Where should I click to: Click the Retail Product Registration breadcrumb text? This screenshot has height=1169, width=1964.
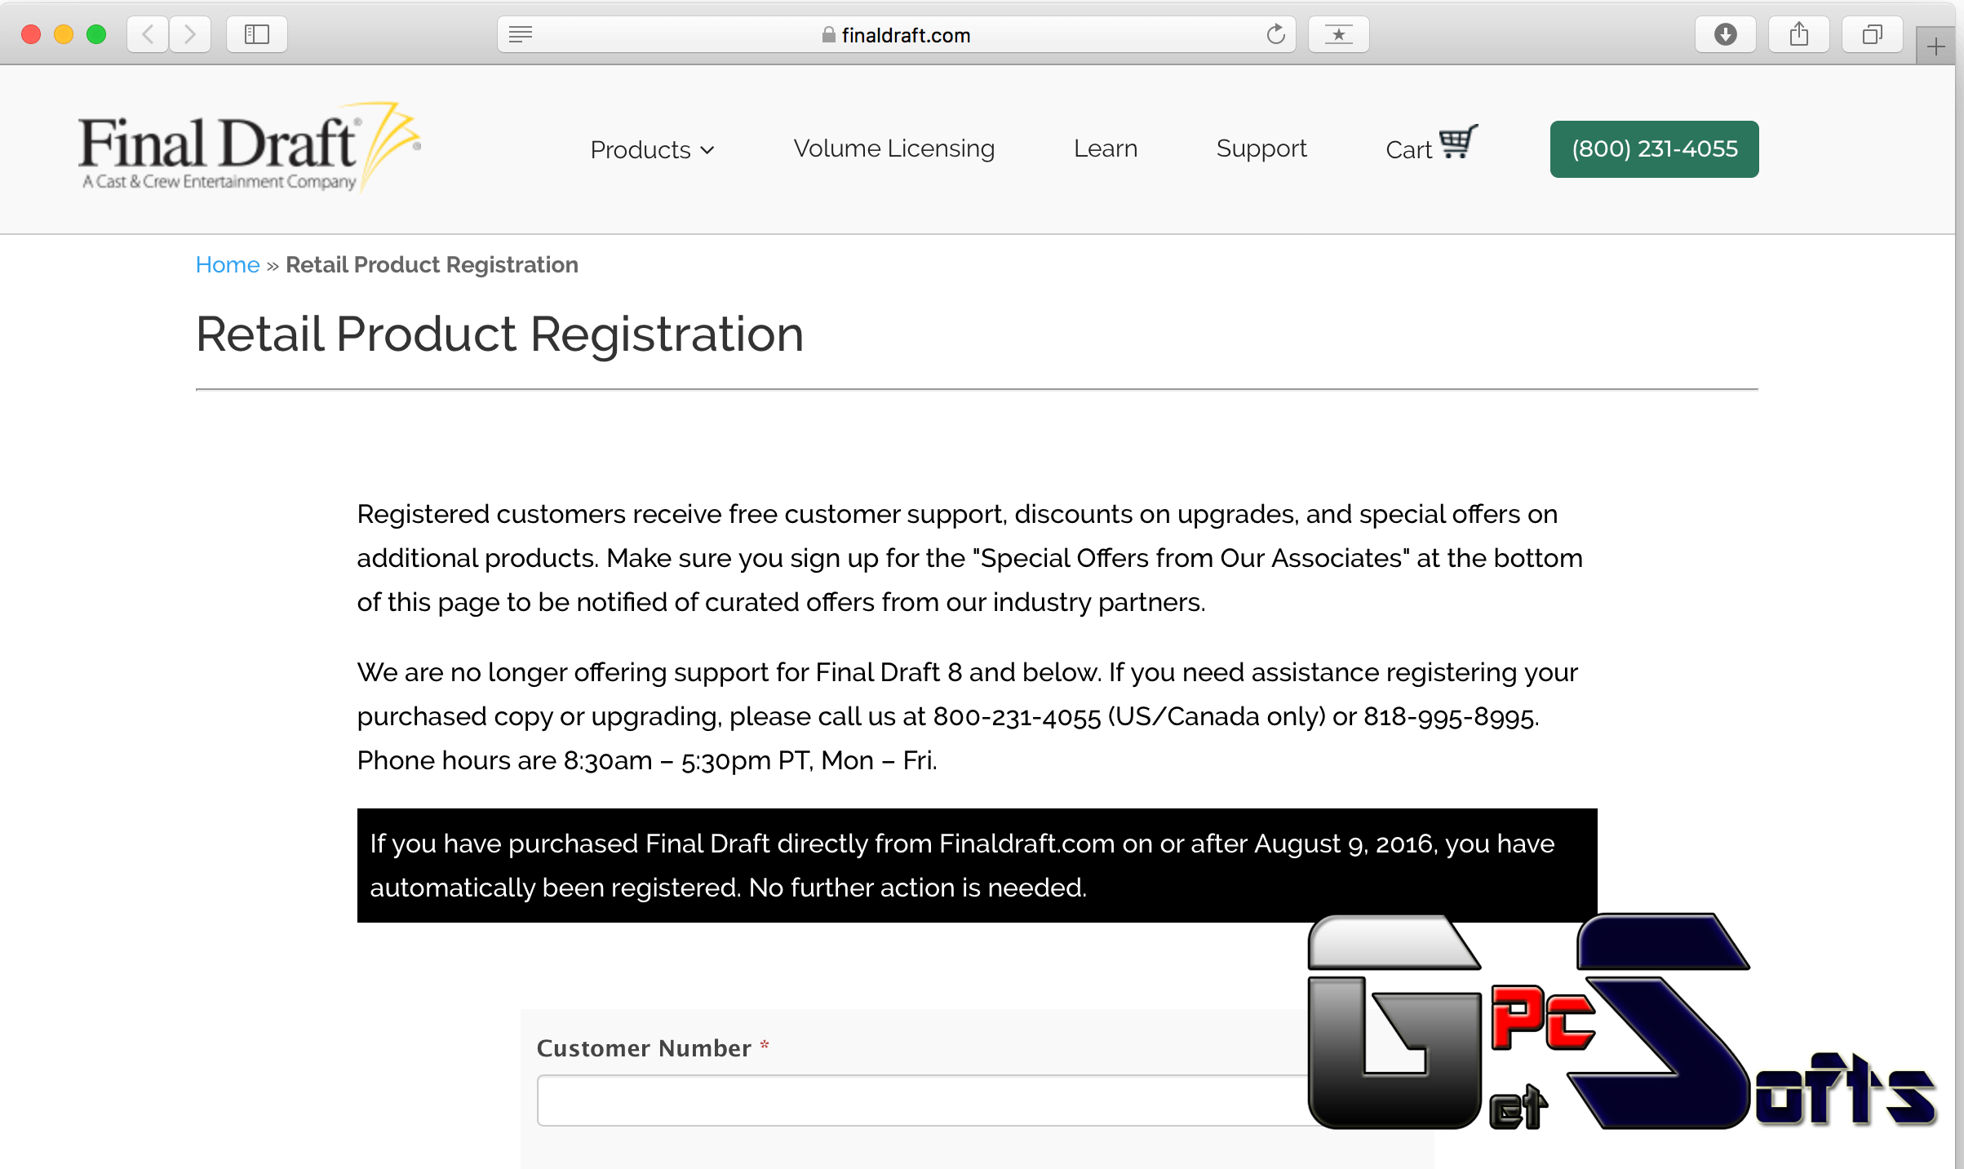pos(432,264)
